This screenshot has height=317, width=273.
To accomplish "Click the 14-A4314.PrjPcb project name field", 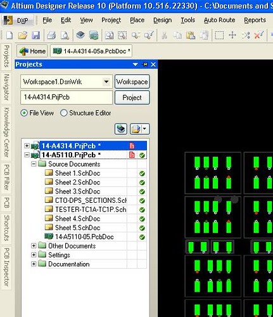I will point(67,97).
